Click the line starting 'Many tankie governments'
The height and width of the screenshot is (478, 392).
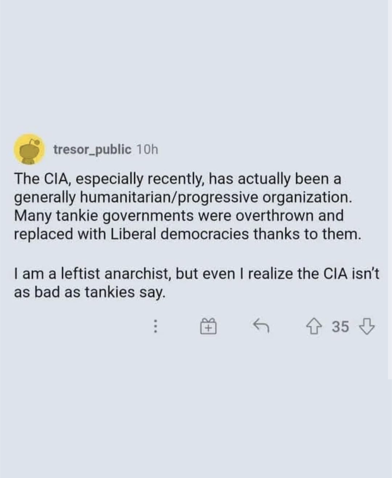click(179, 215)
